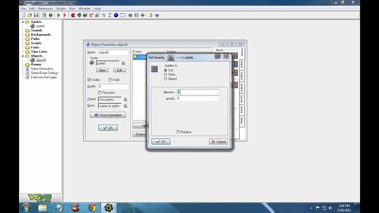The image size is (379, 213).
Task: Open Chrome from Windows taskbar
Action: pos(92,208)
